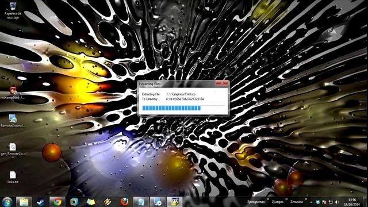
Task: Select the links.txt desktop file
Action: (x=13, y=177)
